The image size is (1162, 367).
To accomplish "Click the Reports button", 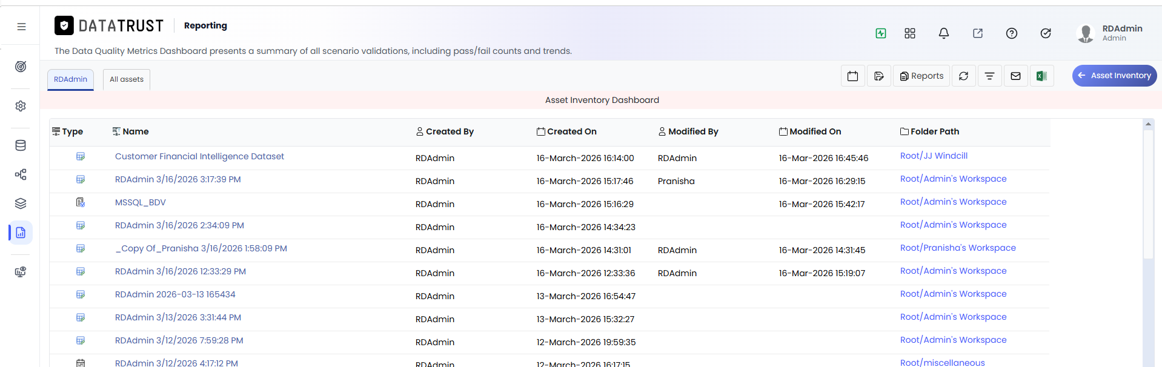I will pyautogui.click(x=921, y=76).
